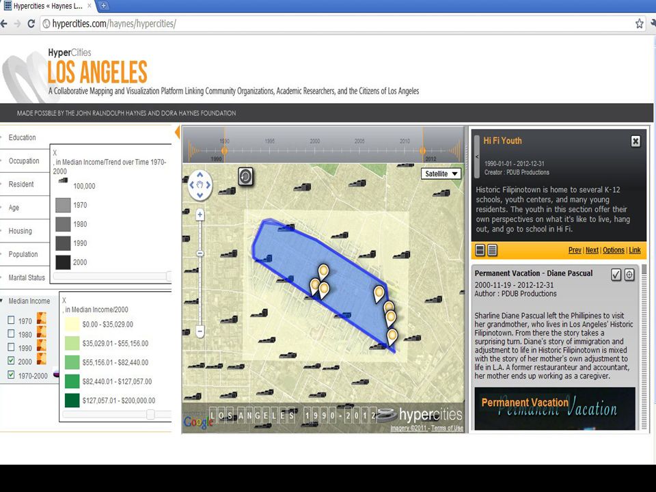Go back using browser back arrow
The width and height of the screenshot is (656, 492).
4,24
